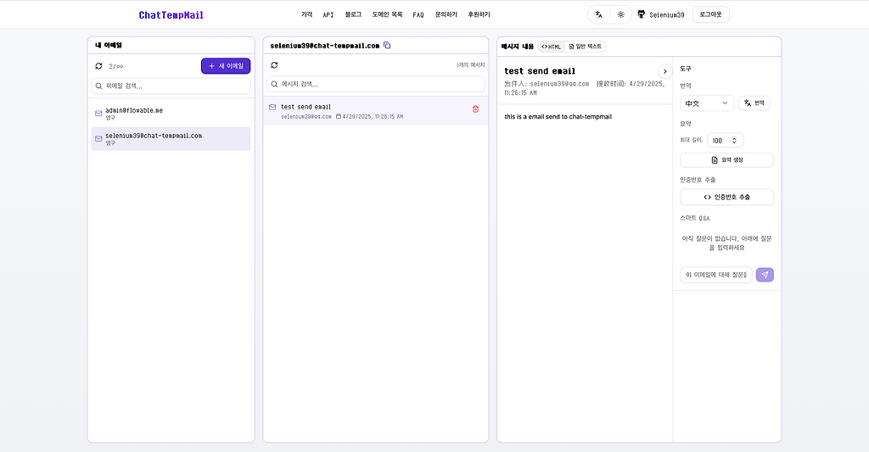Open the 'test send email' message row
Image resolution: width=869 pixels, height=452 pixels.
[x=376, y=111]
